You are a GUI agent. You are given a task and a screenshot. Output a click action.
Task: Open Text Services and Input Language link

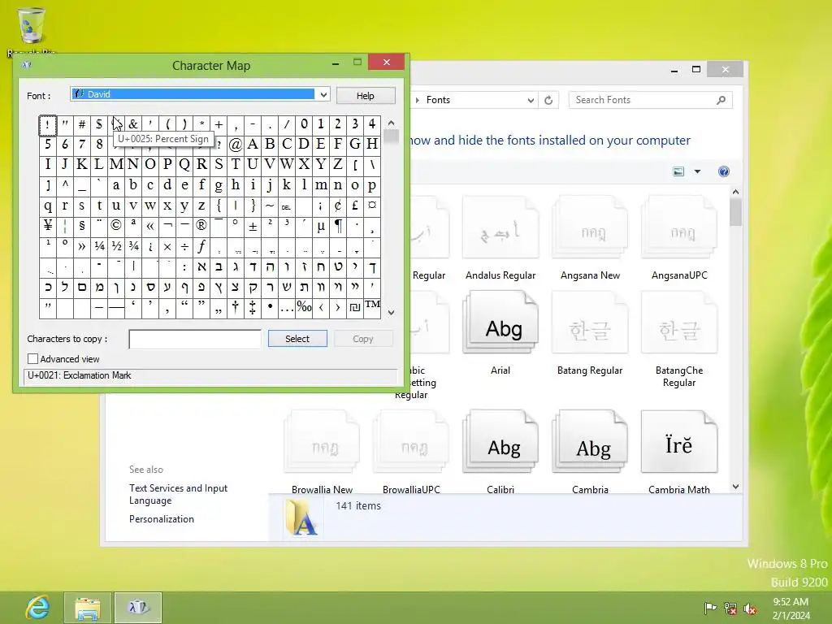[178, 494]
